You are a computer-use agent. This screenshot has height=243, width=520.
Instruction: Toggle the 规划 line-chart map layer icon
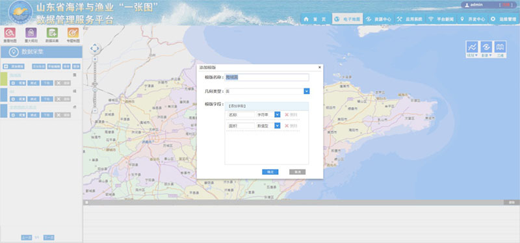[x=472, y=47]
